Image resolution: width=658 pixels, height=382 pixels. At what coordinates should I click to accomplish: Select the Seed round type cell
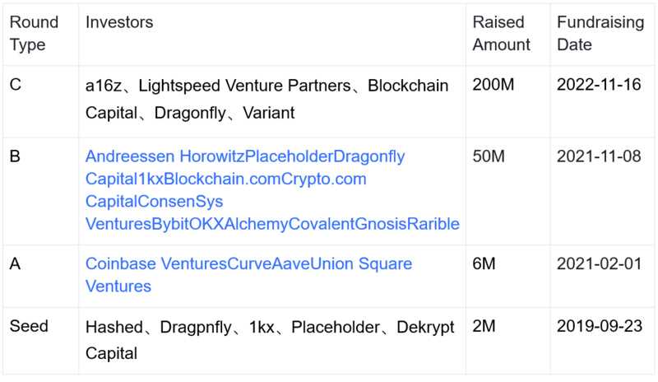click(29, 326)
